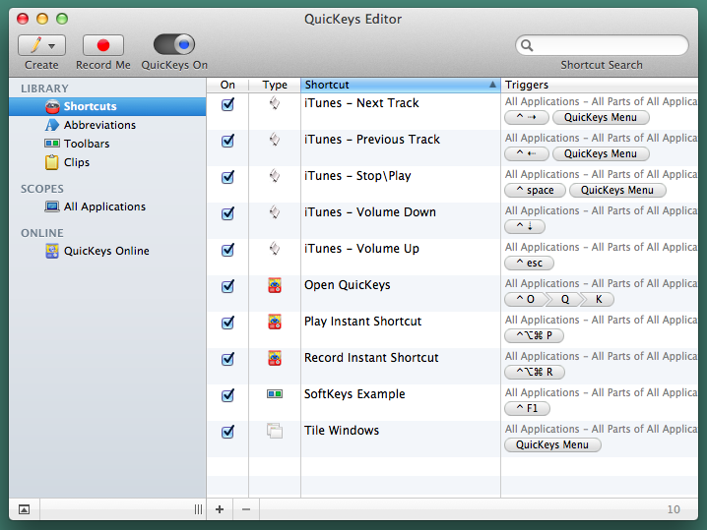Open the Toolbars library item
Screen dimensions: 707x530
87,144
